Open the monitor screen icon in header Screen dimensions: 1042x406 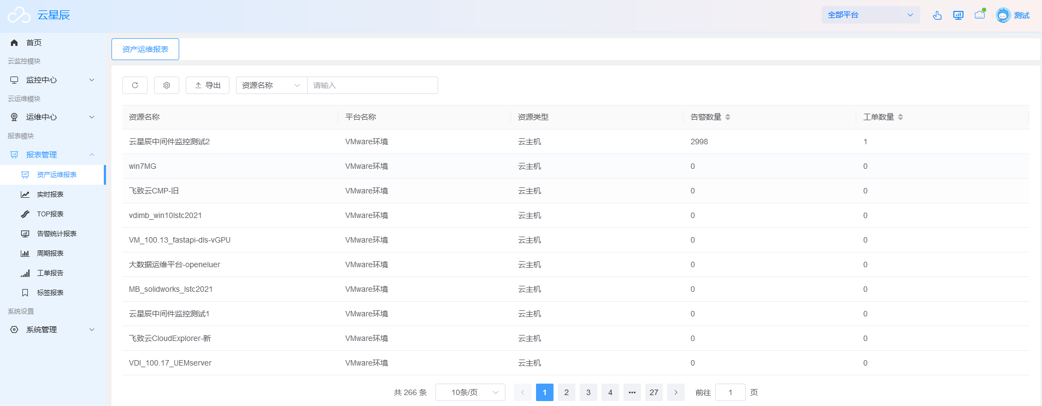958,15
